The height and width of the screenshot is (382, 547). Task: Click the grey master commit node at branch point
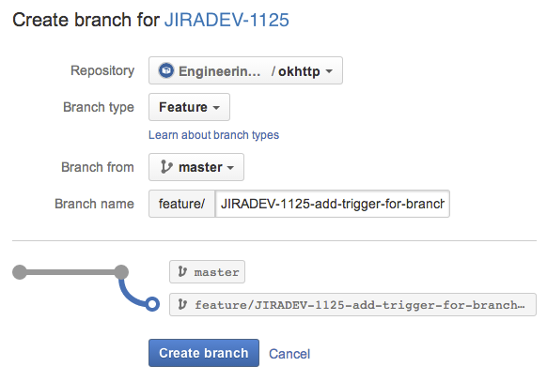[x=121, y=272]
